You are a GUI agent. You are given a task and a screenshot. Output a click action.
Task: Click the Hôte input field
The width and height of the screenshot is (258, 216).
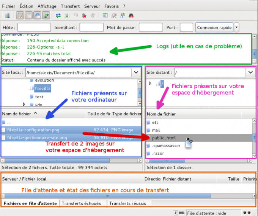click(34, 27)
